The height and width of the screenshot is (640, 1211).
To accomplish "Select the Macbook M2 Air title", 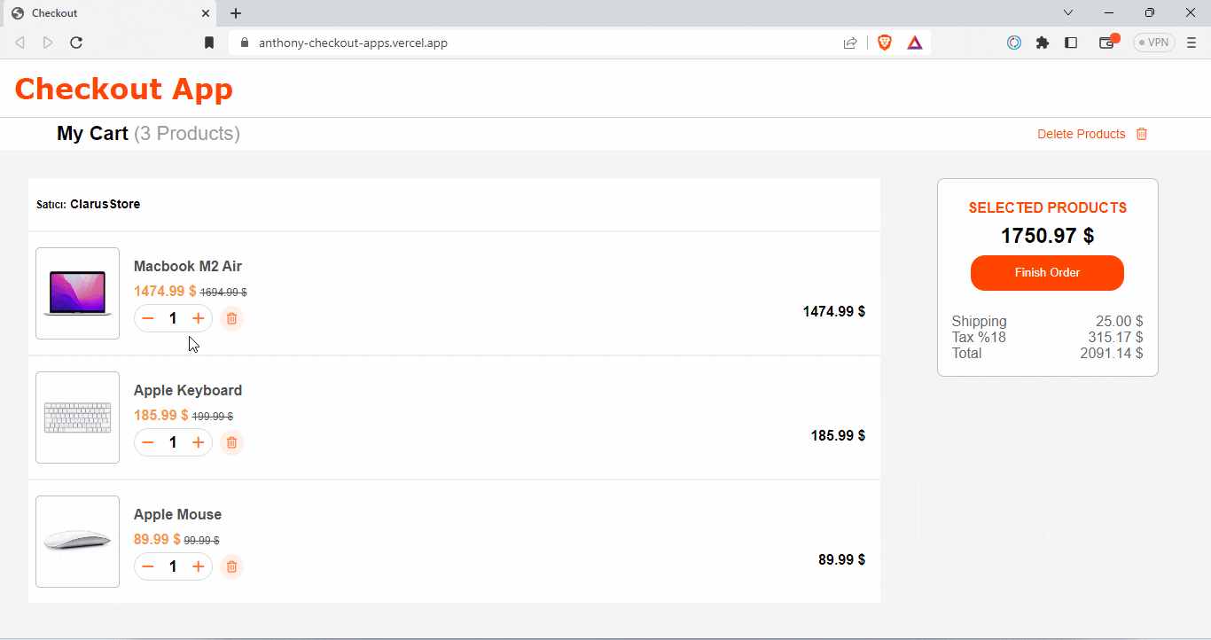I will tap(188, 266).
